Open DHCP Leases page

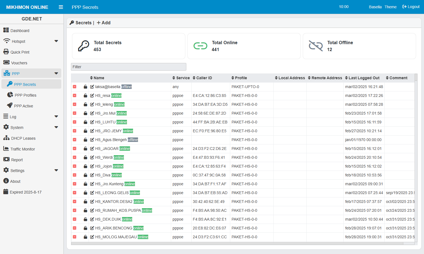23,138
